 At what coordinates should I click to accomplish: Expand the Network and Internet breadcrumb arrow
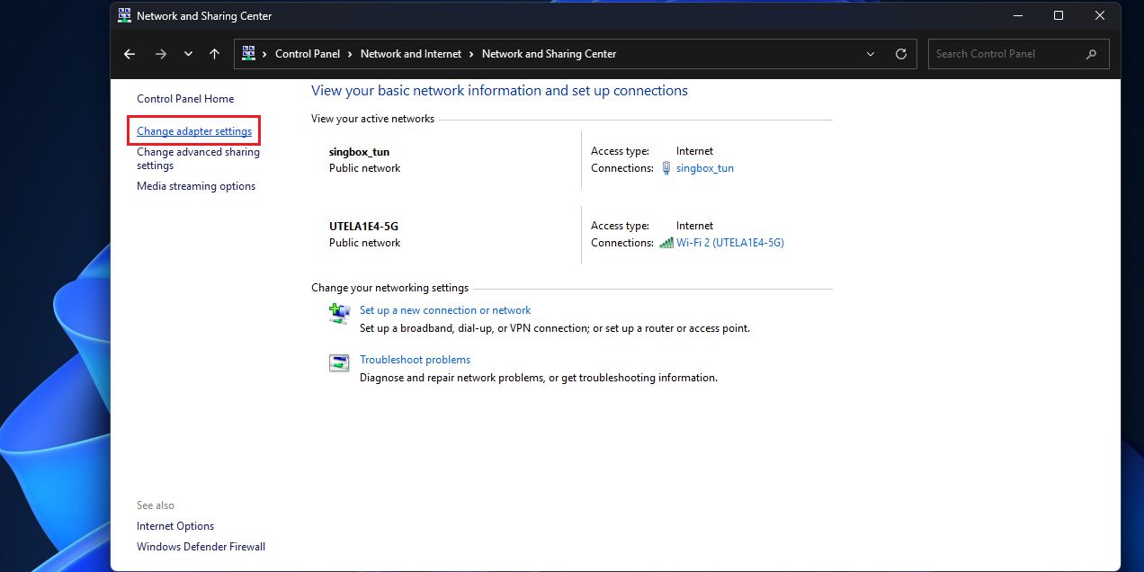(470, 54)
